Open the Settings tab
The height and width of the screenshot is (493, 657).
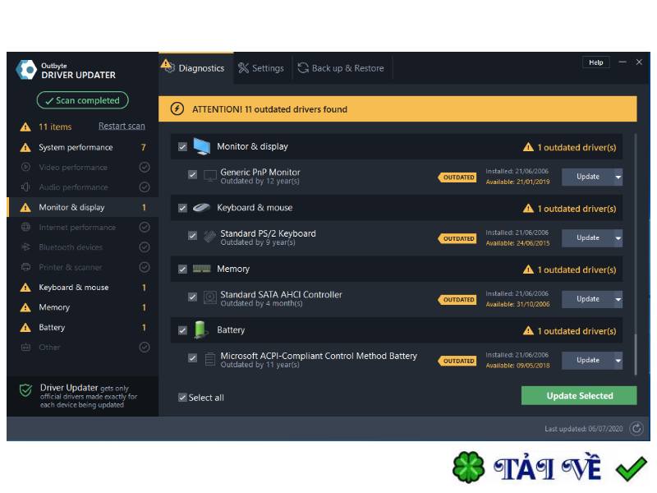point(261,68)
